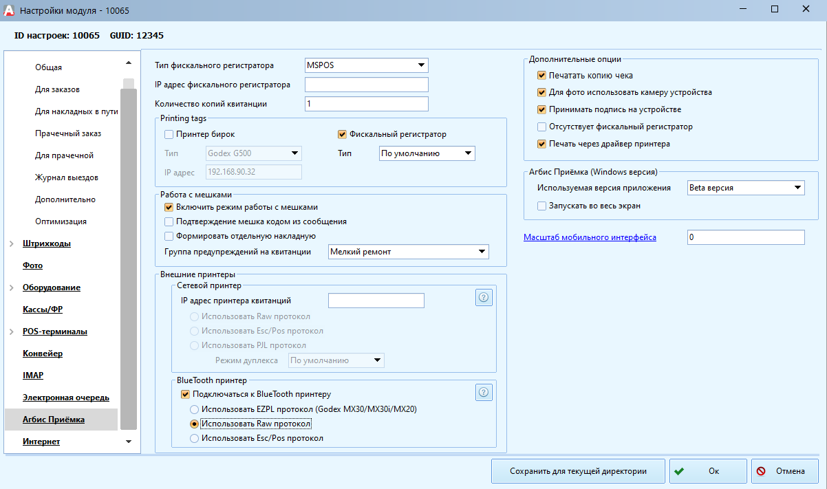The width and height of the screenshot is (827, 489).
Task: Open the Кассы/ФР settings section
Action: pyautogui.click(x=43, y=309)
